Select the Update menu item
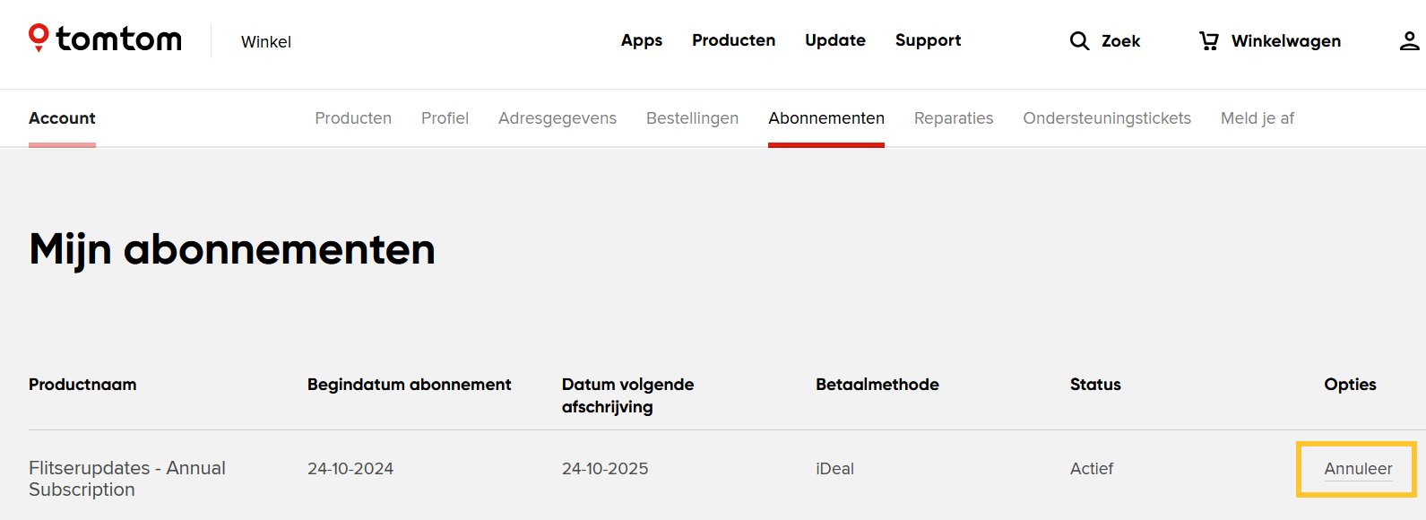 click(834, 40)
